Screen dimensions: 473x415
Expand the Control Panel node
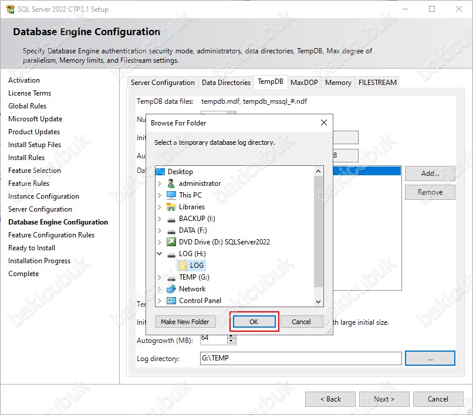pyautogui.click(x=160, y=301)
